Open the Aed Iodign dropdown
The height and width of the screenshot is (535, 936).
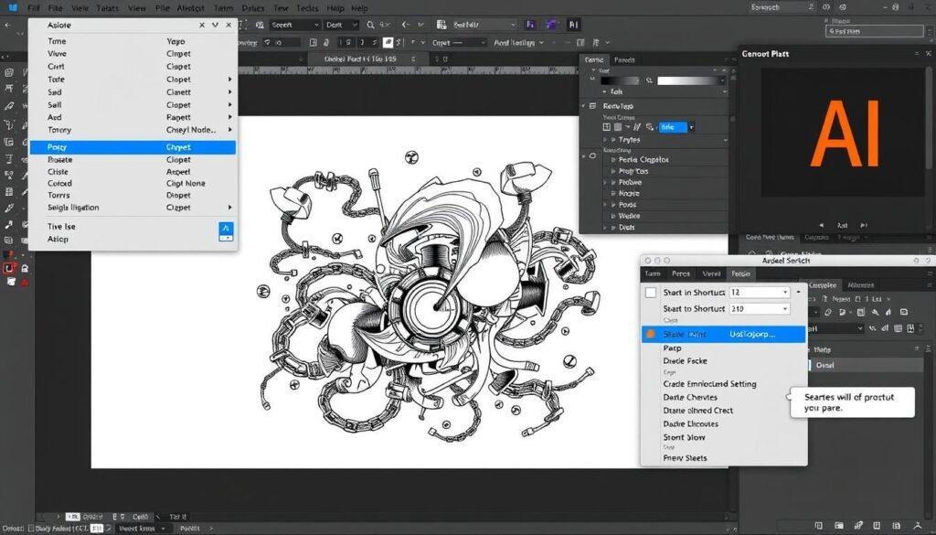tap(518, 42)
